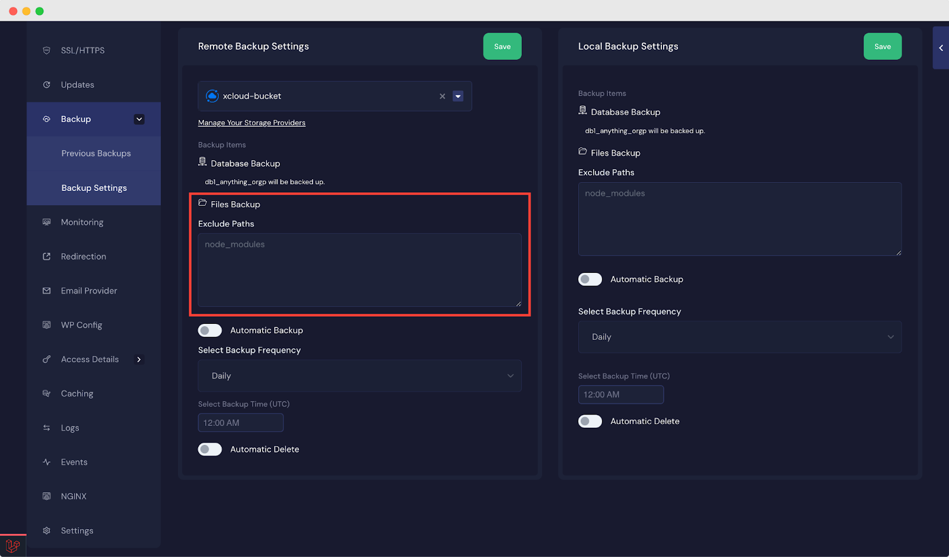
Task: Clear the xcloud-bucket selection with the x
Action: pos(442,96)
